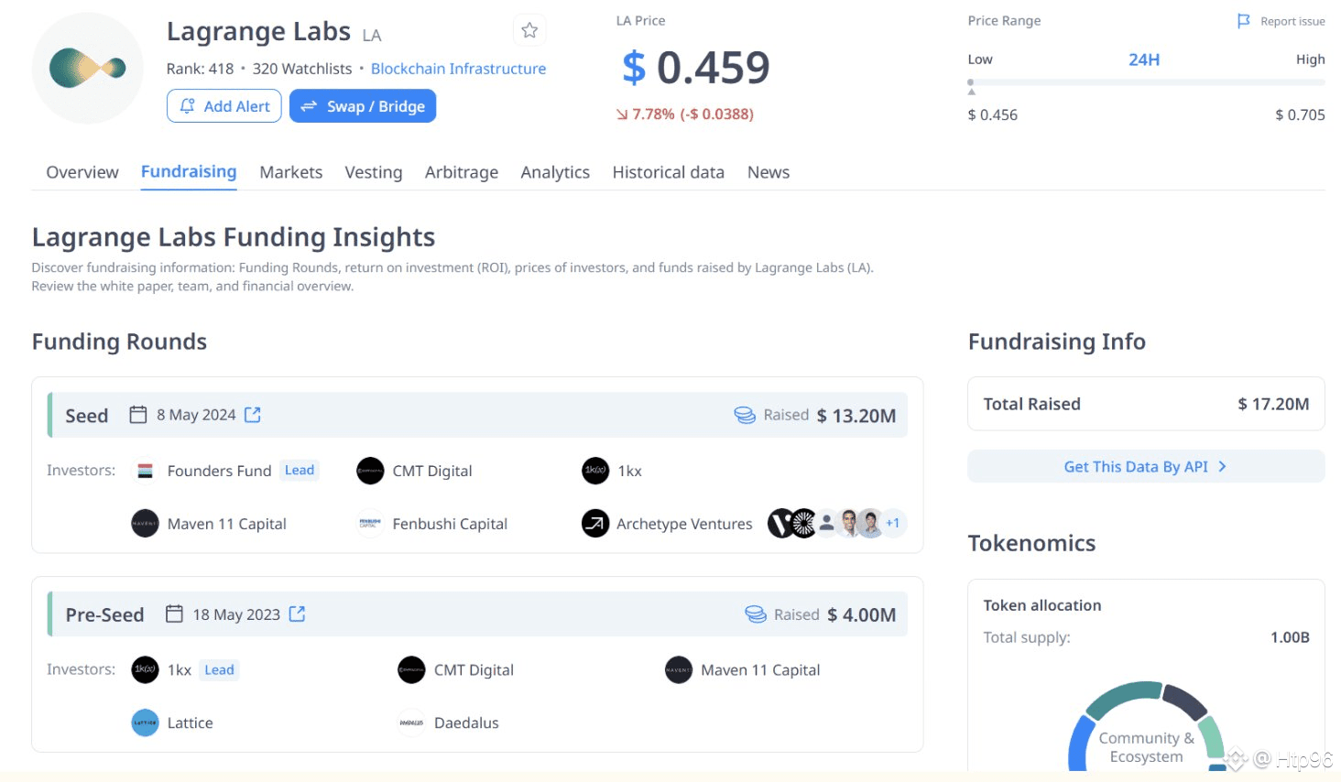The width and height of the screenshot is (1341, 782).
Task: View the News tab
Action: coord(769,172)
